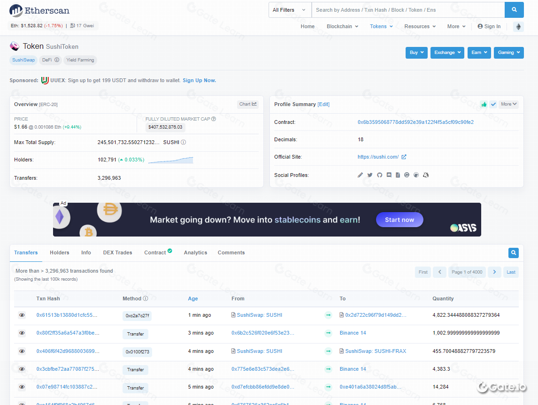Click the SushiSwap tag label
This screenshot has height=405, width=538.
pos(23,60)
